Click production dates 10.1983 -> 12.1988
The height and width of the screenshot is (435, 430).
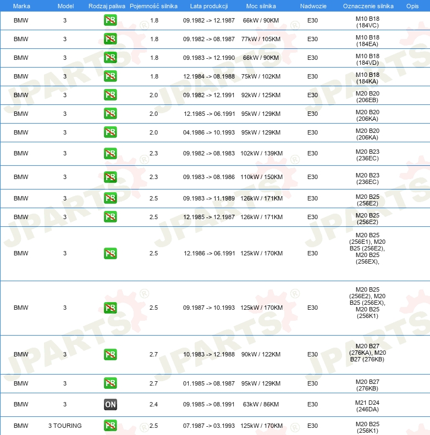209,354
